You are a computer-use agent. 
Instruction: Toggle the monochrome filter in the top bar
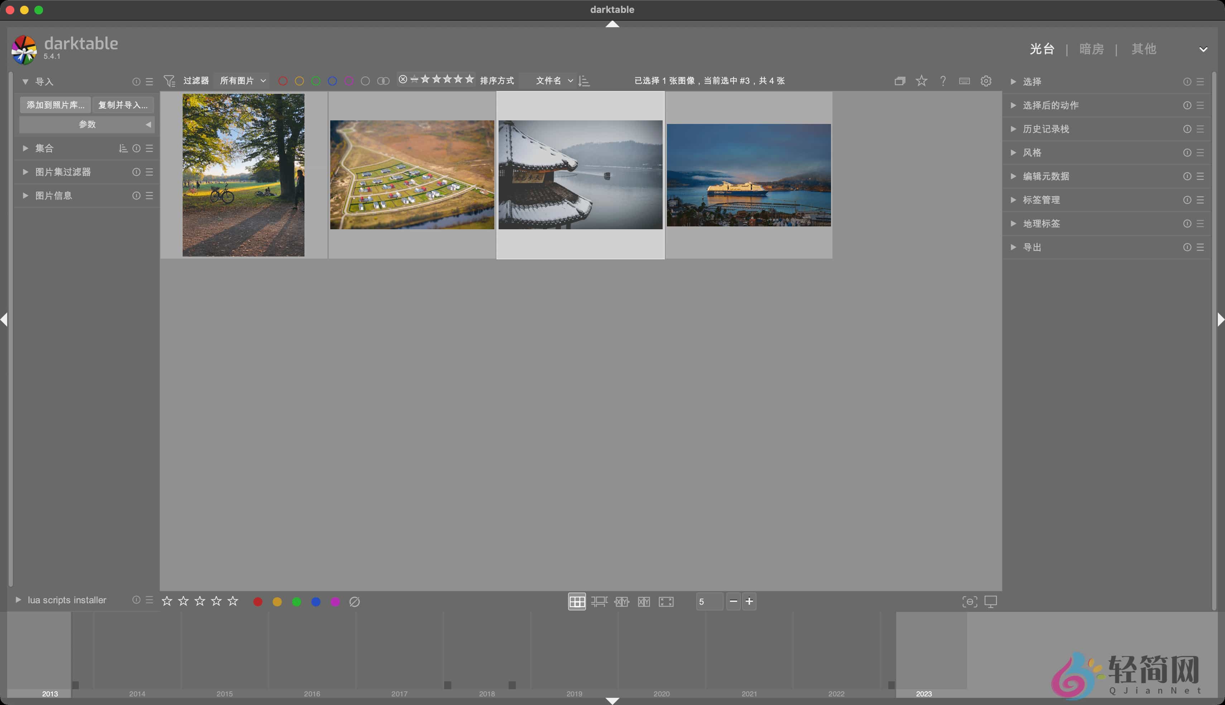(383, 81)
